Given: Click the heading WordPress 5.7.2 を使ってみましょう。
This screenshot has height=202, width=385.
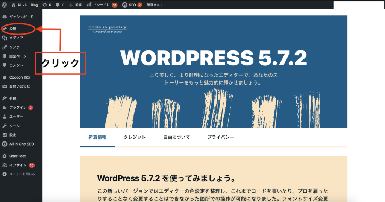Looking at the screenshot, I should [x=166, y=178].
